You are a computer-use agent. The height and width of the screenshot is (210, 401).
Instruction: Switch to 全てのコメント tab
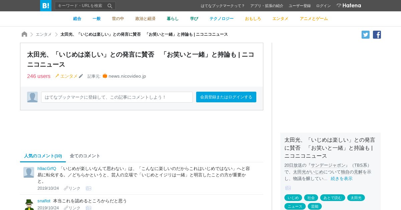coord(85,156)
